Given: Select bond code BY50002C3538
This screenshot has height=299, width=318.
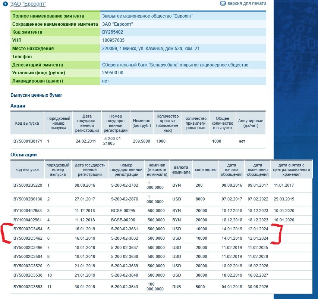Looking at the screenshot, I should (x=28, y=275).
